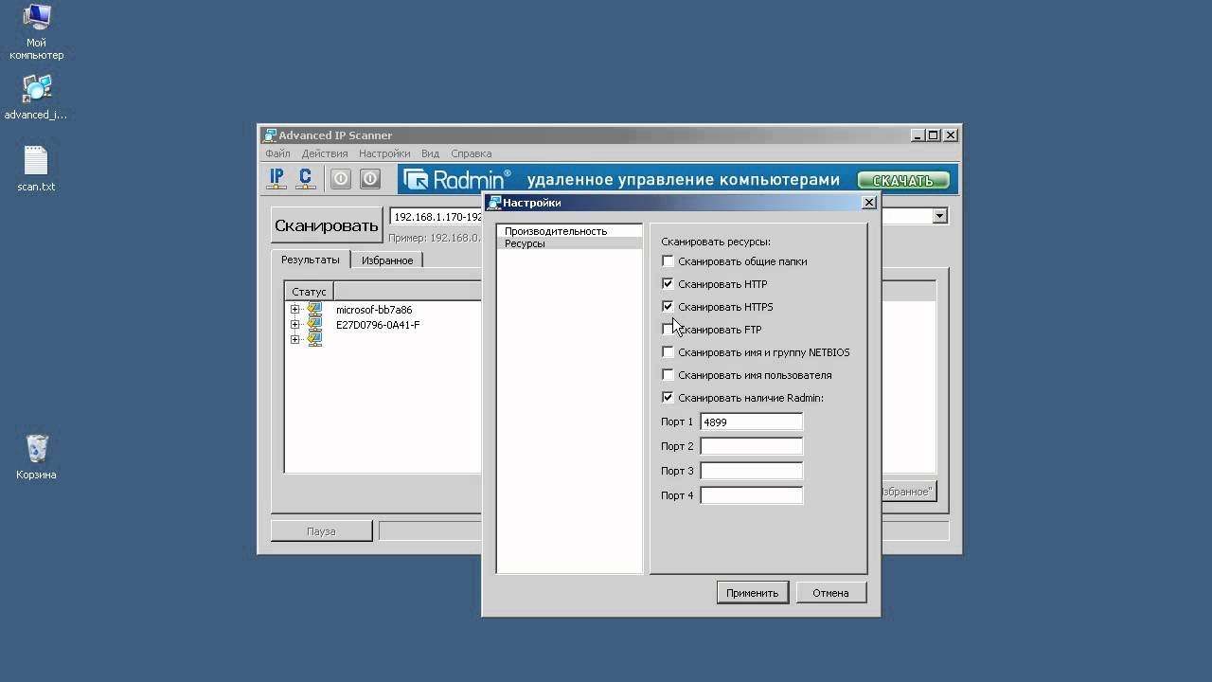The image size is (1212, 682).
Task: Click the IP toolbar icon
Action: pos(276,178)
